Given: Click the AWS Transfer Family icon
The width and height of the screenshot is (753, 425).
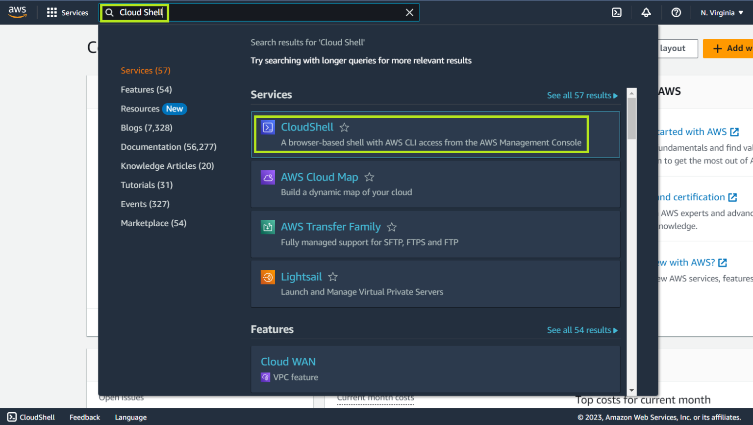Looking at the screenshot, I should (x=268, y=227).
